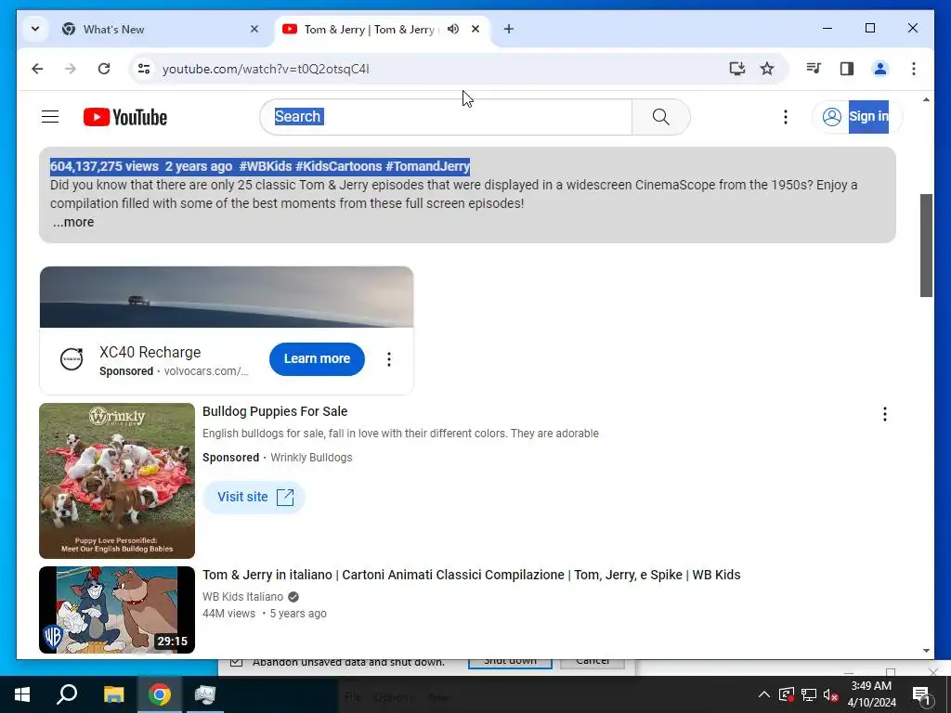Install YouTube app icon in address bar
This screenshot has width=951, height=713.
click(736, 69)
